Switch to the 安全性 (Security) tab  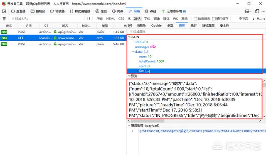(x=224, y=26)
